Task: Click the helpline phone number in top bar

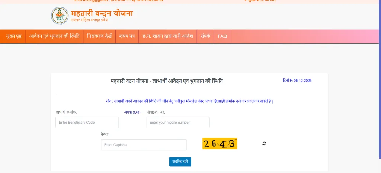Action: click(147, 1)
